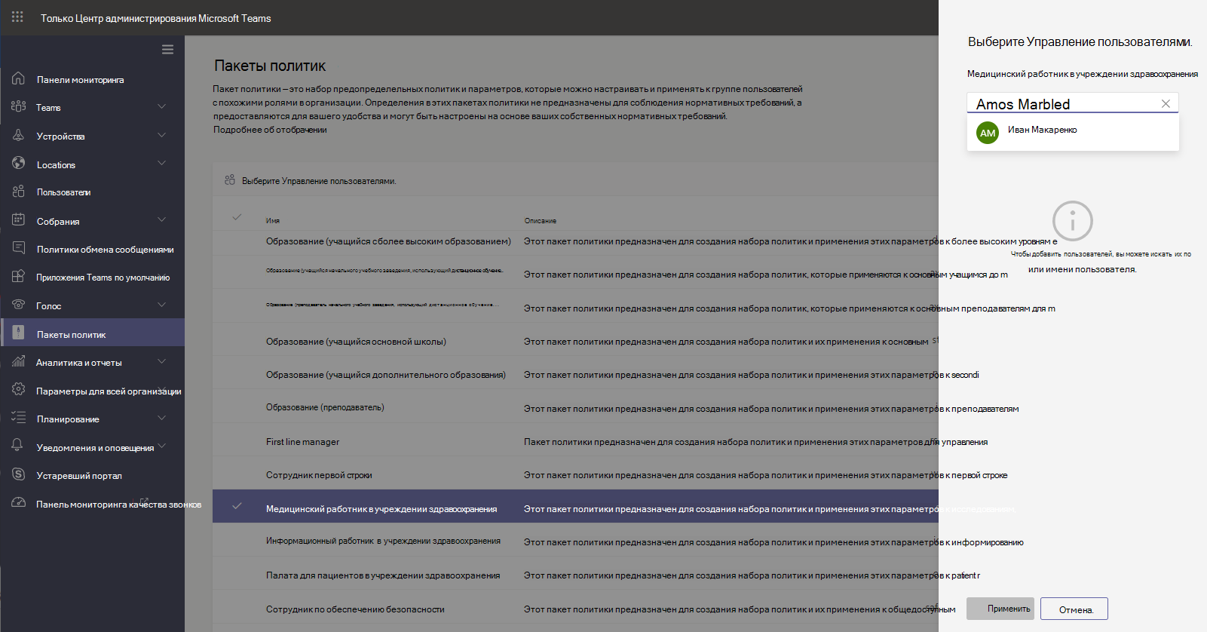Uncheck the Медицинский работник row checkmark
This screenshot has width=1207, height=632.
tap(237, 506)
